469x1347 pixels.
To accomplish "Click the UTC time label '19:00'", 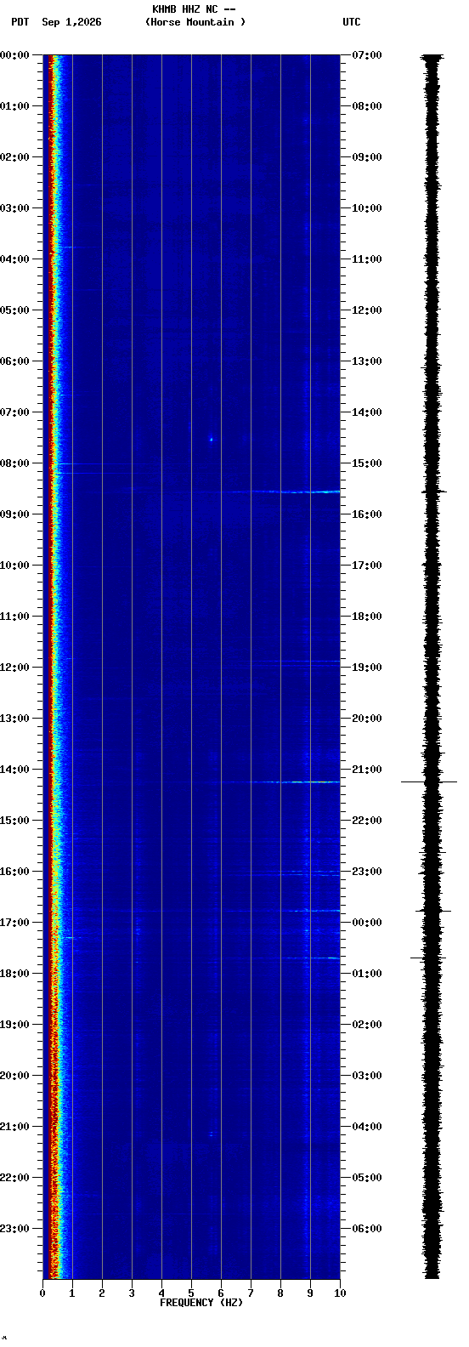I will pos(367,668).
